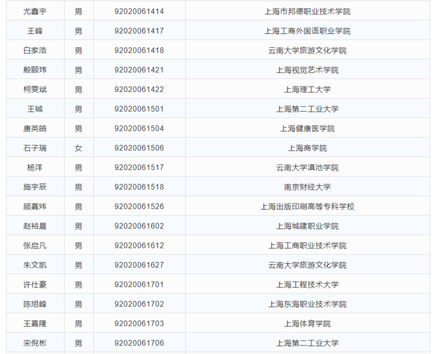This screenshot has height=354, width=433.
Task: Select 上海理工大学 cell
Action: tap(307, 89)
